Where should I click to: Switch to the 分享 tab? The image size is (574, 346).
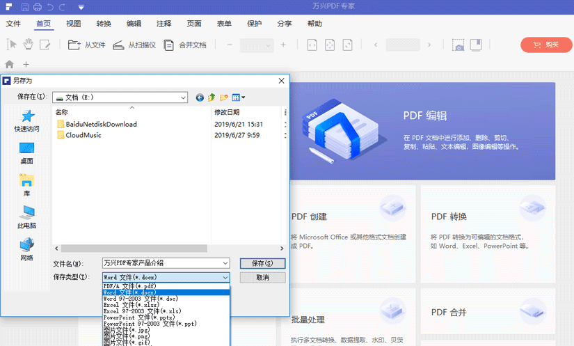tap(285, 24)
